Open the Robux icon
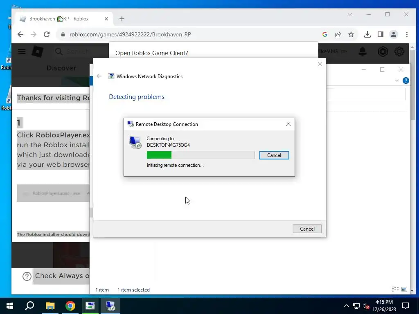 click(383, 51)
